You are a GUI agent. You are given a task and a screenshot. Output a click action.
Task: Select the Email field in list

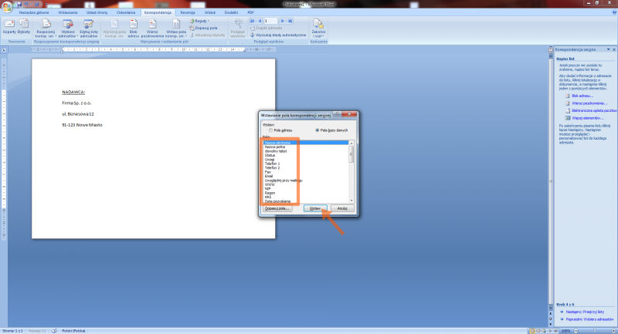pyautogui.click(x=269, y=176)
